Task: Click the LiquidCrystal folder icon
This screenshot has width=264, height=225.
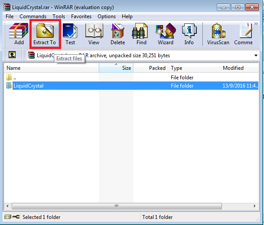Action: [x=9, y=85]
